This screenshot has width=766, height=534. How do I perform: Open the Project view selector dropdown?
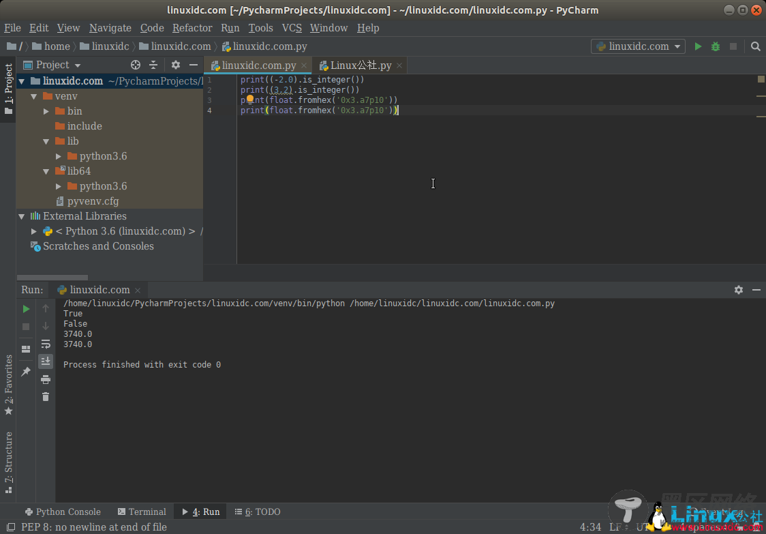click(52, 65)
